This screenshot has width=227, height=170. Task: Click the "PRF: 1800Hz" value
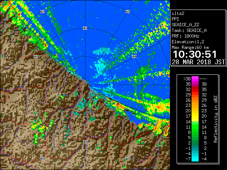pyautogui.click(x=186, y=36)
